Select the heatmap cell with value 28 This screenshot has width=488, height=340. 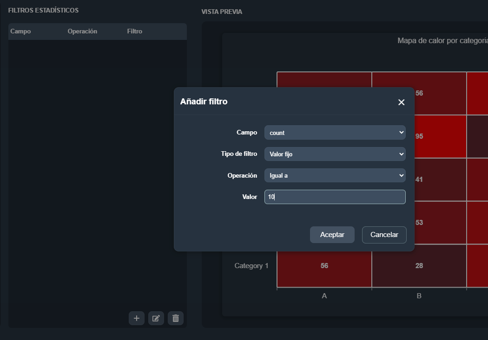tap(419, 266)
